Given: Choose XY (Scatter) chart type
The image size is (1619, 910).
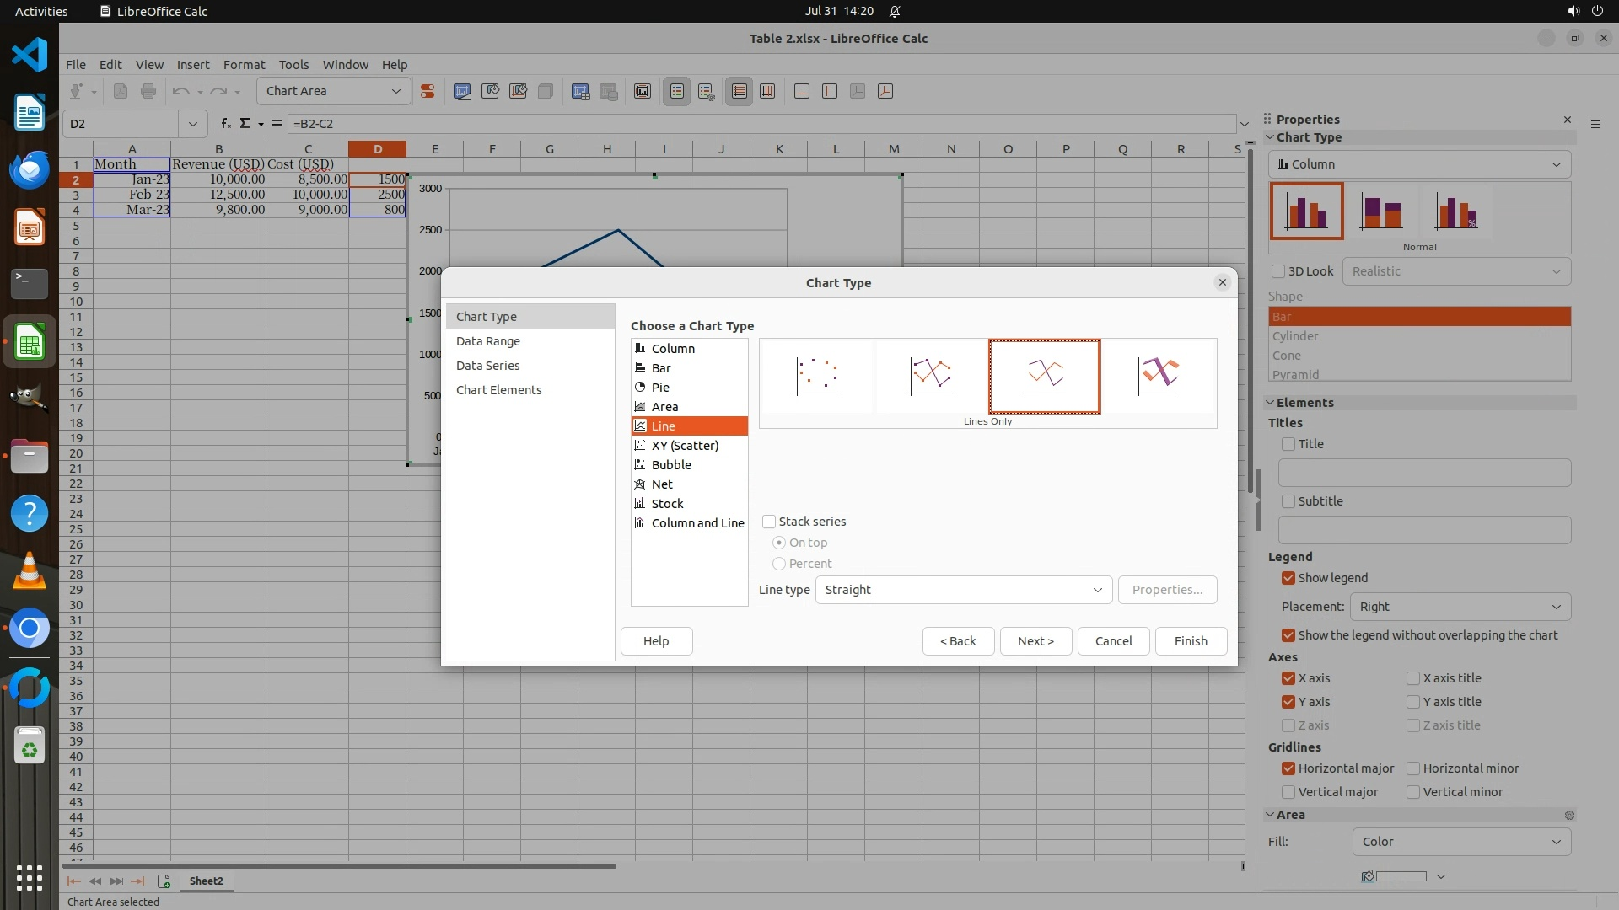Looking at the screenshot, I should 685,446.
